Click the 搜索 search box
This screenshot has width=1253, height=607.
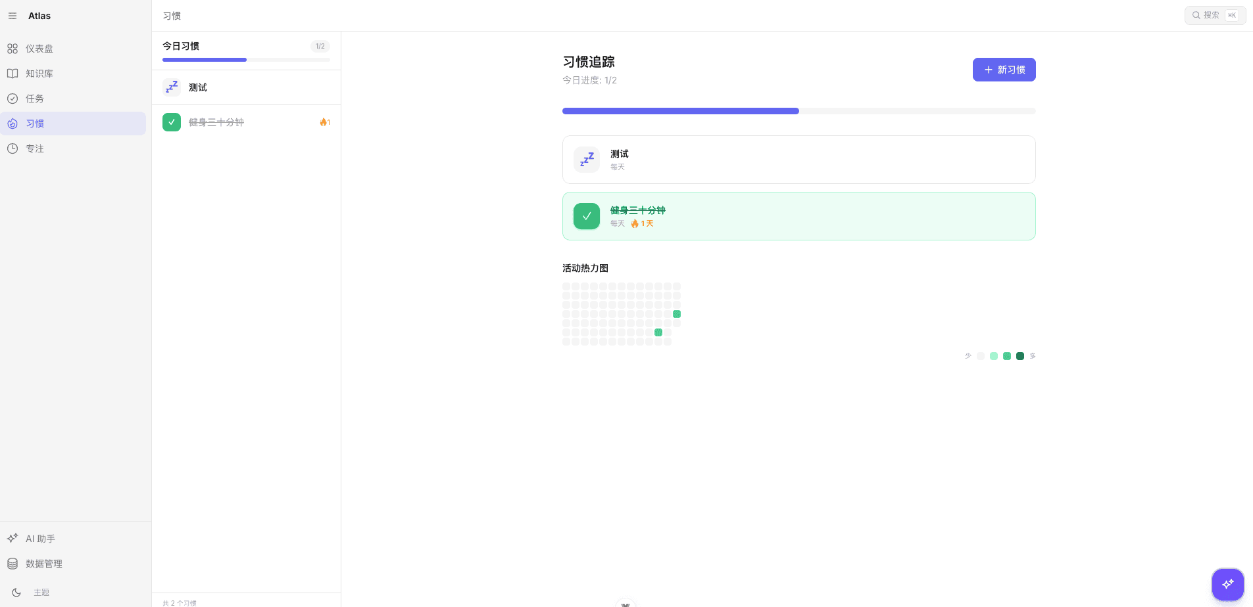pyautogui.click(x=1216, y=15)
